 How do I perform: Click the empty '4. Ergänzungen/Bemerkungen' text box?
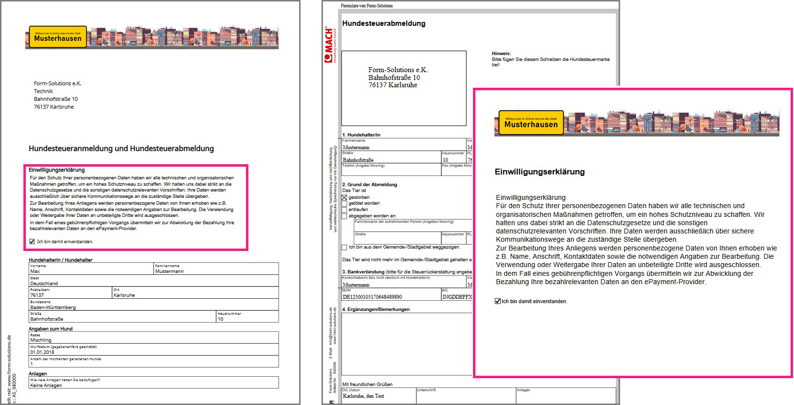click(x=407, y=344)
